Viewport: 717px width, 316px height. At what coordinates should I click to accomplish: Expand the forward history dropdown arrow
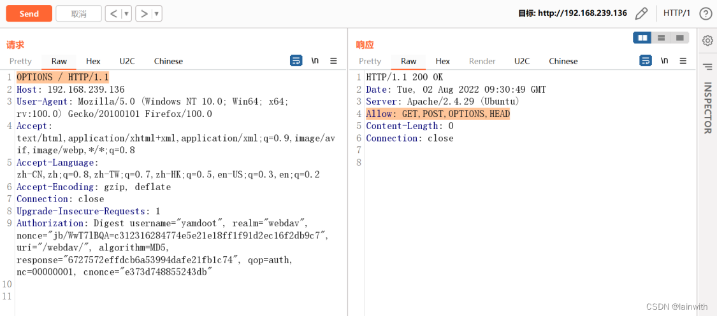click(157, 13)
